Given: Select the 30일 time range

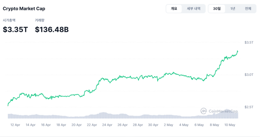Looking at the screenshot, I should click(x=217, y=9).
